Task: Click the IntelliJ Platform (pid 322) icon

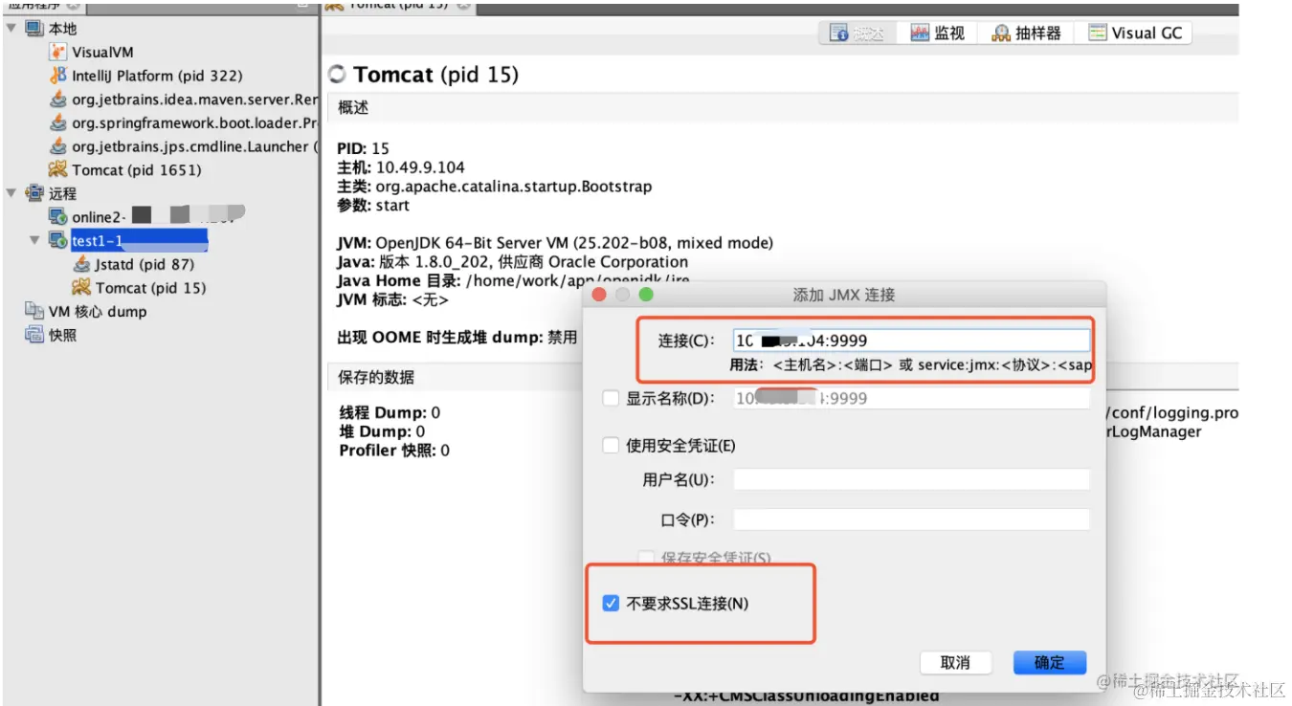Action: pos(58,76)
